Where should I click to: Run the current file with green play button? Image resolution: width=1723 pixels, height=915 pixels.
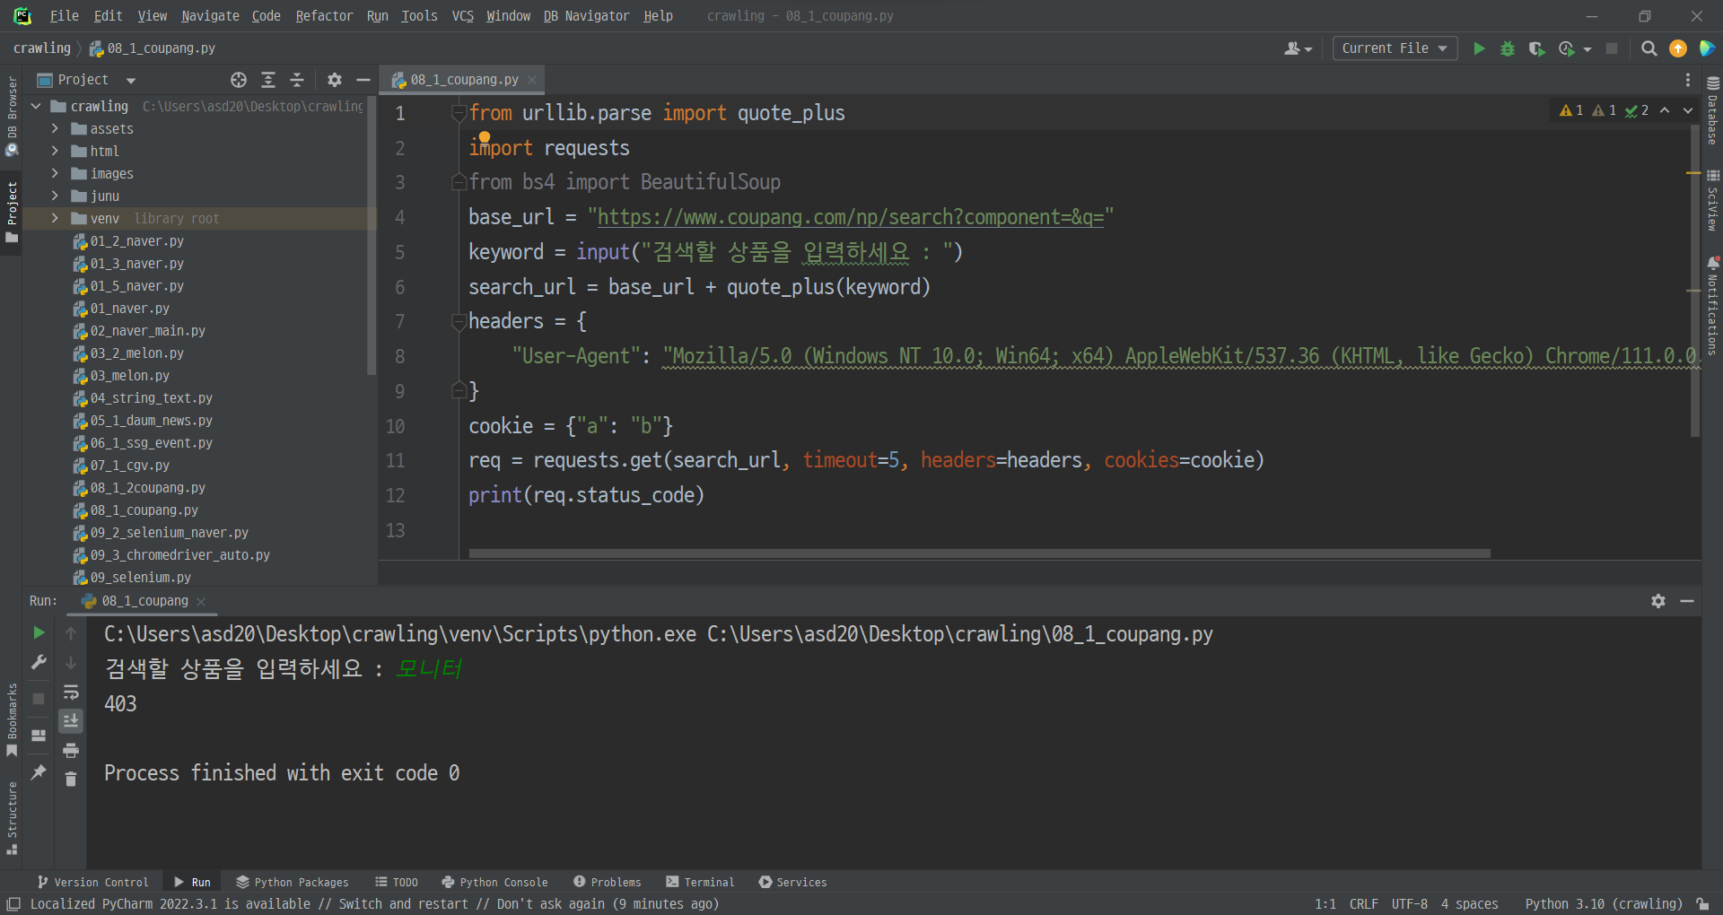1479,48
